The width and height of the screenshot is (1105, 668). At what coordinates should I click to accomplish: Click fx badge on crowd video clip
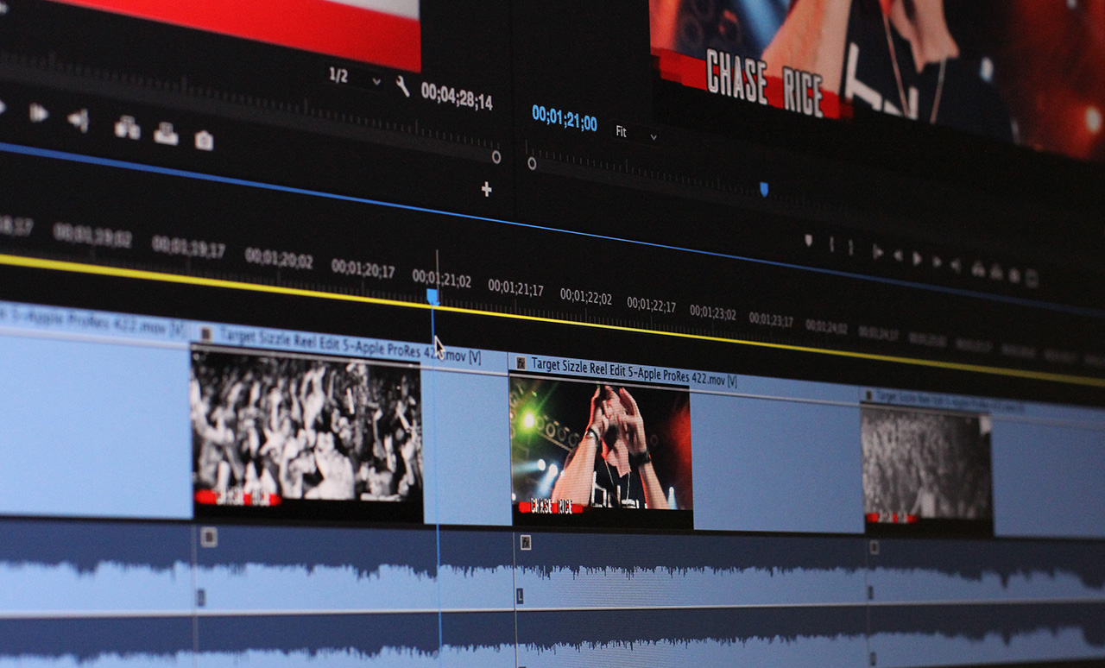pyautogui.click(x=205, y=332)
